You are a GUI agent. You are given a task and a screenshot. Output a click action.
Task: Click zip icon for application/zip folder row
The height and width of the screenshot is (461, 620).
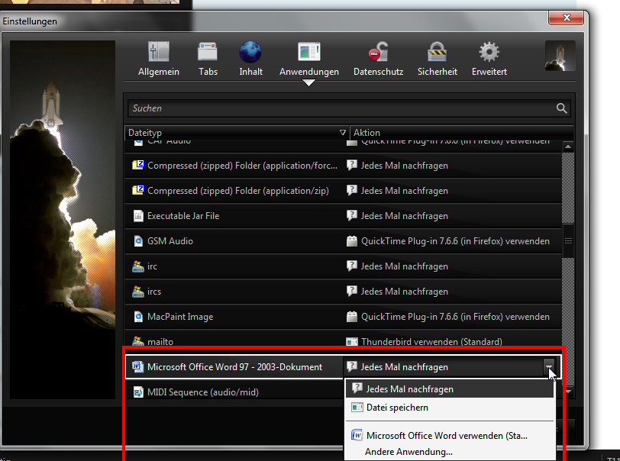pos(138,190)
